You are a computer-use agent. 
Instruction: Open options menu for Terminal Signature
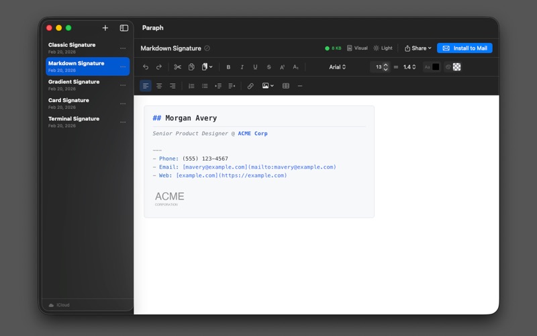123,122
